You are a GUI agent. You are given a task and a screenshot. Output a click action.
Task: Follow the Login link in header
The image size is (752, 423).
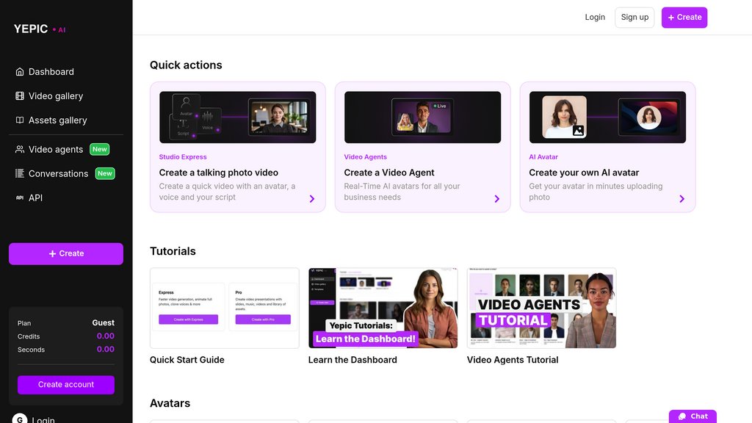point(595,18)
